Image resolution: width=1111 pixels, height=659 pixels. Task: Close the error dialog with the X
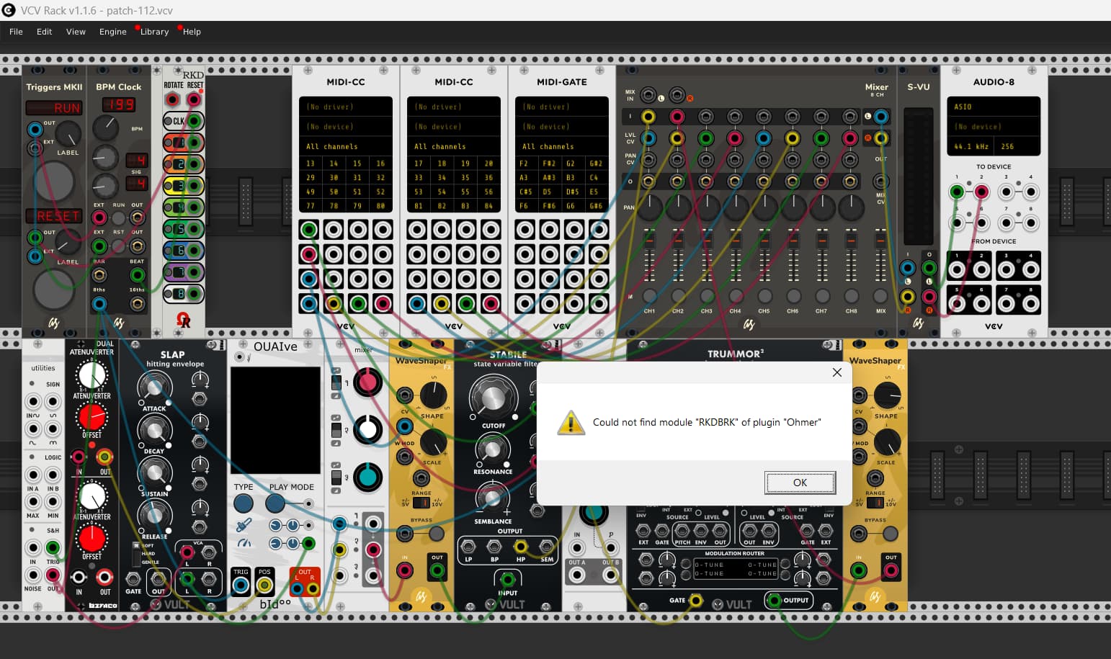[x=836, y=372]
